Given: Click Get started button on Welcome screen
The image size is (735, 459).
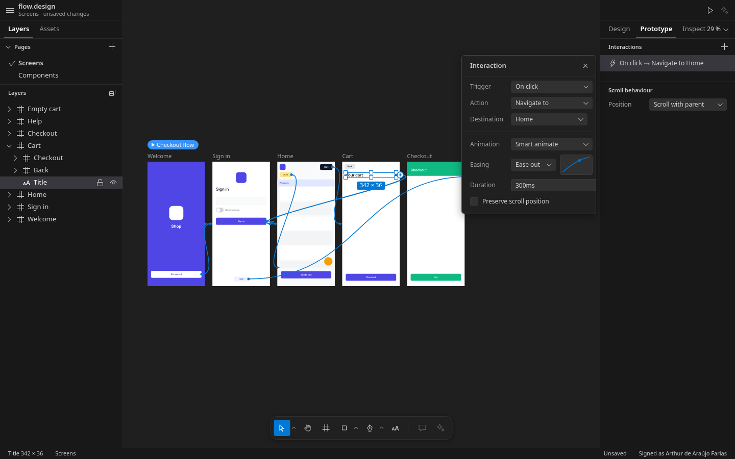Looking at the screenshot, I should (x=176, y=274).
